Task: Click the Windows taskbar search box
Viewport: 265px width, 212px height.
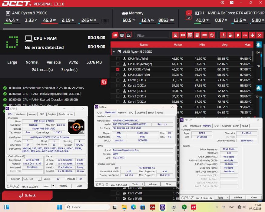Action: (x=88, y=207)
